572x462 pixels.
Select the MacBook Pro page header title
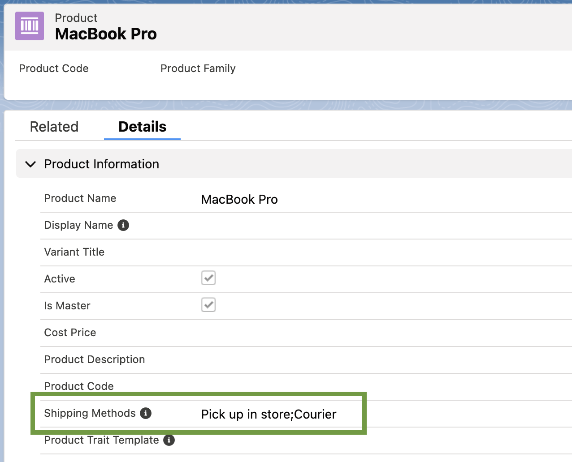point(106,34)
